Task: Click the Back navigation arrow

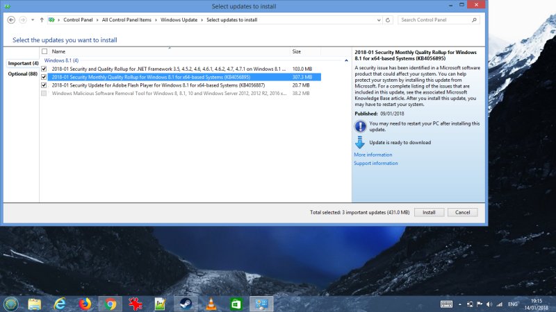Action: (x=10, y=20)
